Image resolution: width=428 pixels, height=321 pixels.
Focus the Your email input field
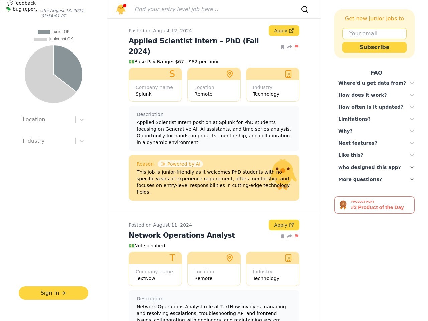tap(374, 34)
